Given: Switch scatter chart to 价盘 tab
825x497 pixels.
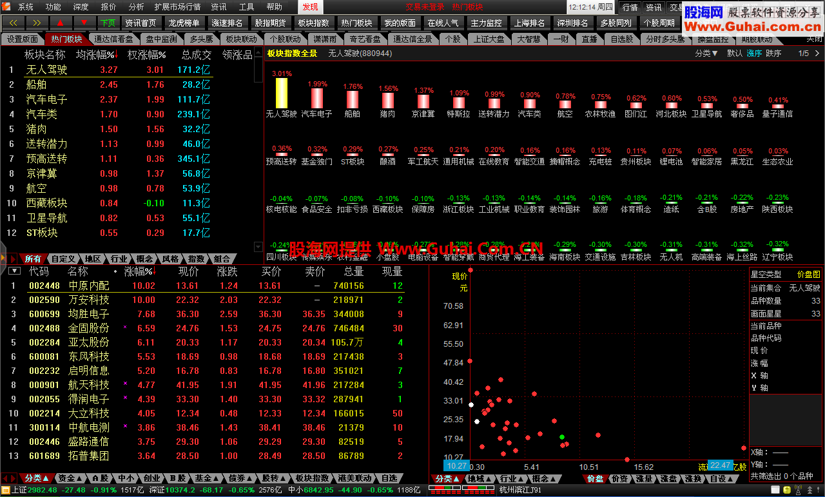Looking at the screenshot, I should pyautogui.click(x=595, y=478).
